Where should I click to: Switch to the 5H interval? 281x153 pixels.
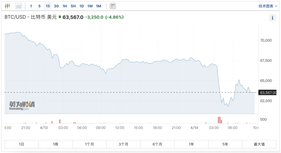73,6
